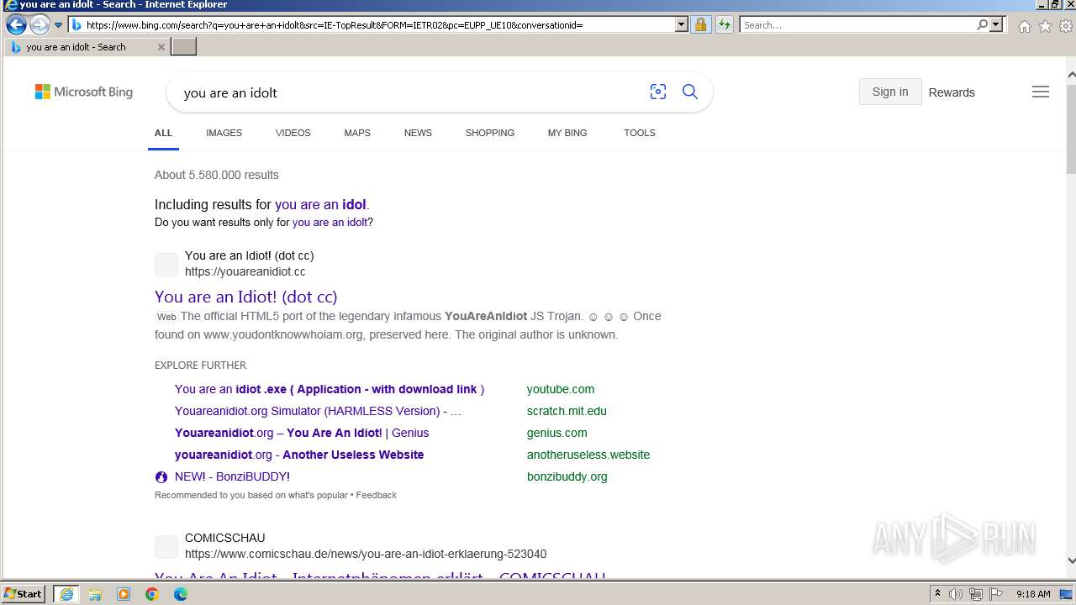Click the youareanidiot.cc site favicon
Image resolution: width=1076 pixels, height=605 pixels.
(166, 264)
